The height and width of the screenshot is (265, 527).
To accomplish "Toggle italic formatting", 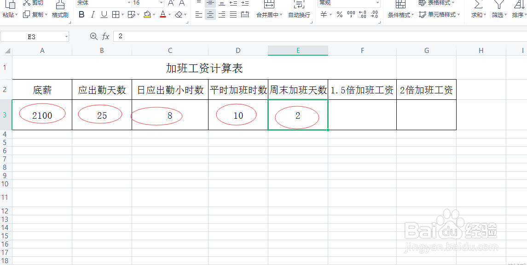I will click(x=93, y=15).
